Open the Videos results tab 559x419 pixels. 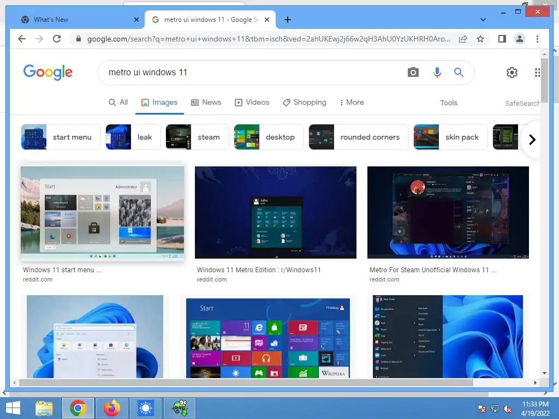tap(252, 103)
